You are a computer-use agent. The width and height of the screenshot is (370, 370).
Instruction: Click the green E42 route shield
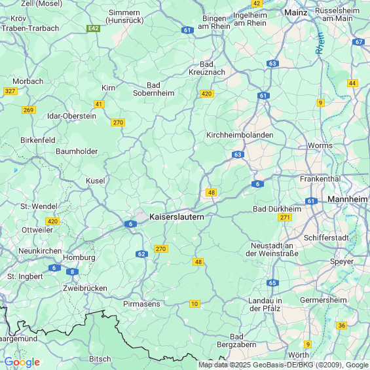[94, 29]
